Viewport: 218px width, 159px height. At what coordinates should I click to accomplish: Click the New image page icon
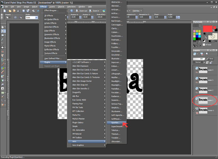click(x=5, y=11)
